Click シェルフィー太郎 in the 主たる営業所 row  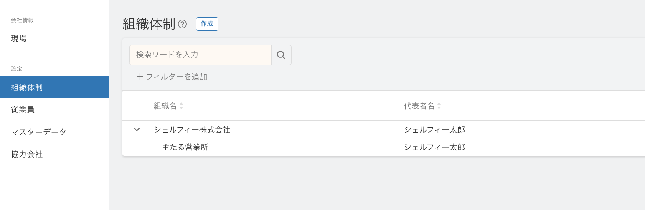pyautogui.click(x=434, y=147)
